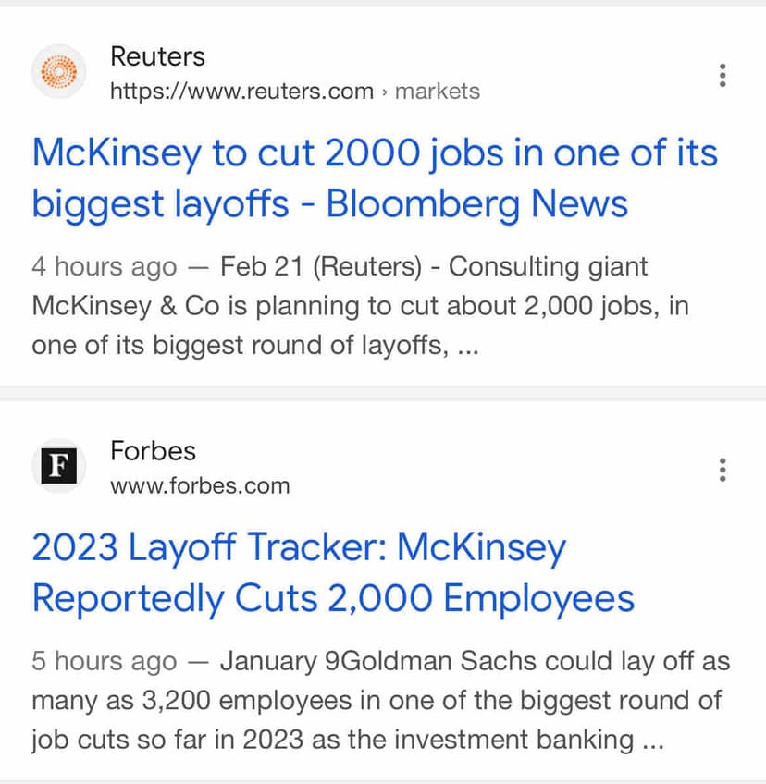The image size is (766, 784).
Task: Open the 2023 Layoff Tracker headline
Action: click(298, 548)
